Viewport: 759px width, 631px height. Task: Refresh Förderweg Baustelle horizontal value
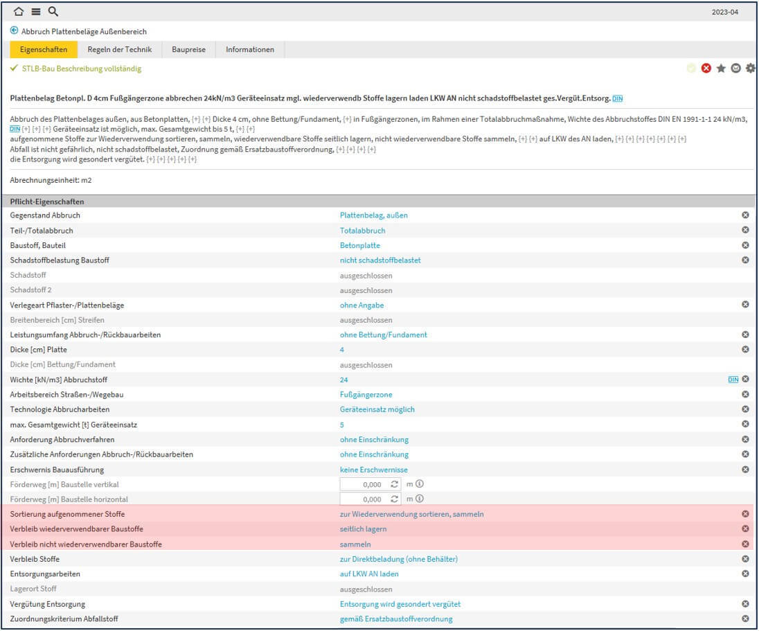[x=395, y=499]
